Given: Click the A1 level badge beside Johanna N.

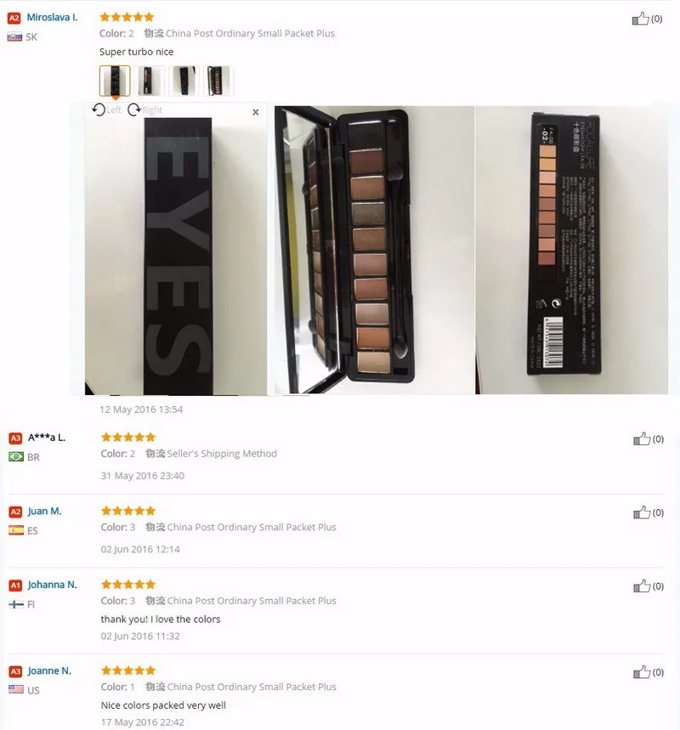Looking at the screenshot, I should [x=15, y=586].
